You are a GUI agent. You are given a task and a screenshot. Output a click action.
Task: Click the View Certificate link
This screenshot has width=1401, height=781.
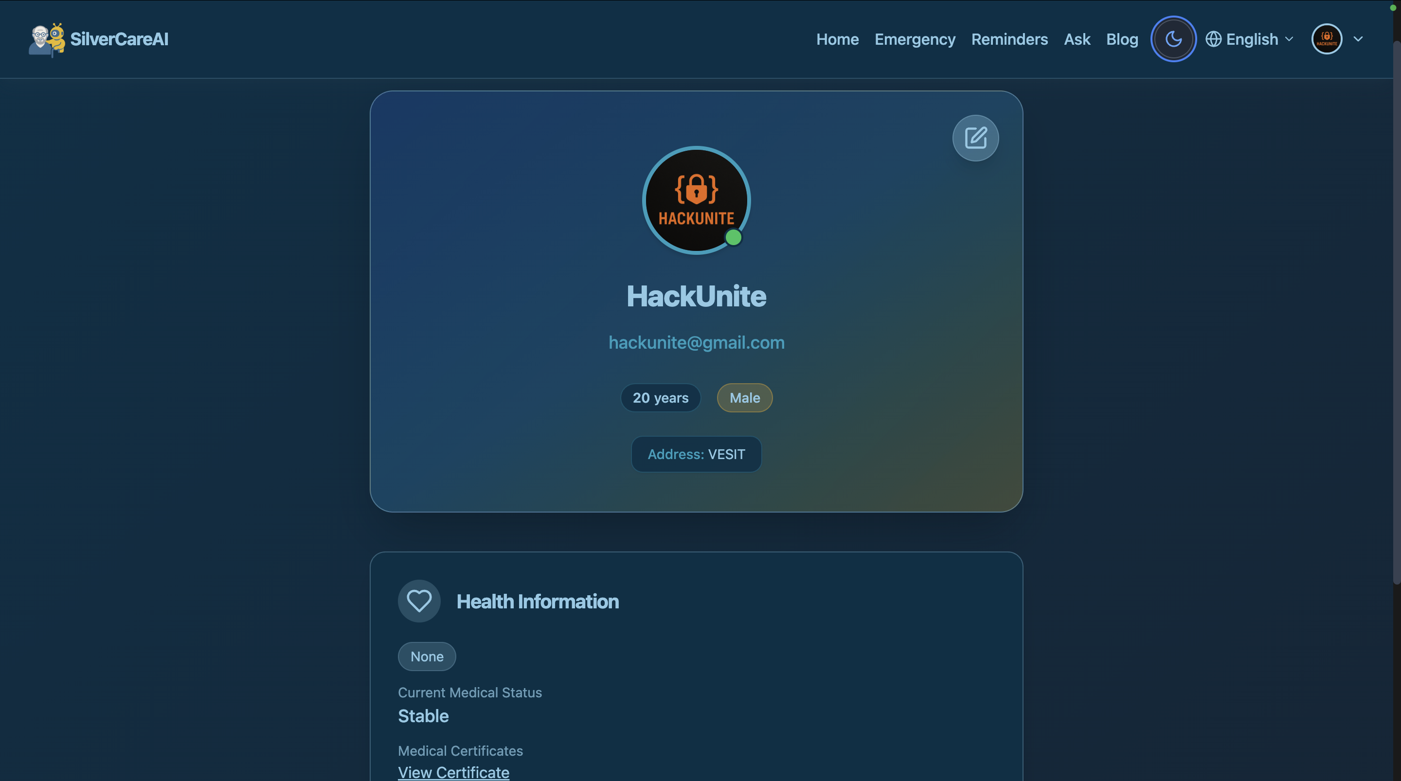pos(453,772)
